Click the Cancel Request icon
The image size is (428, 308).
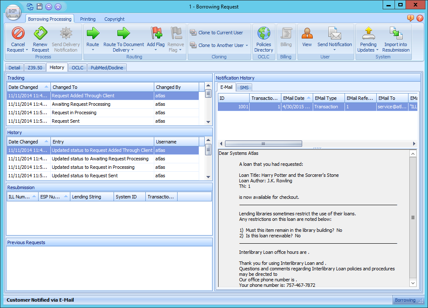[18, 33]
